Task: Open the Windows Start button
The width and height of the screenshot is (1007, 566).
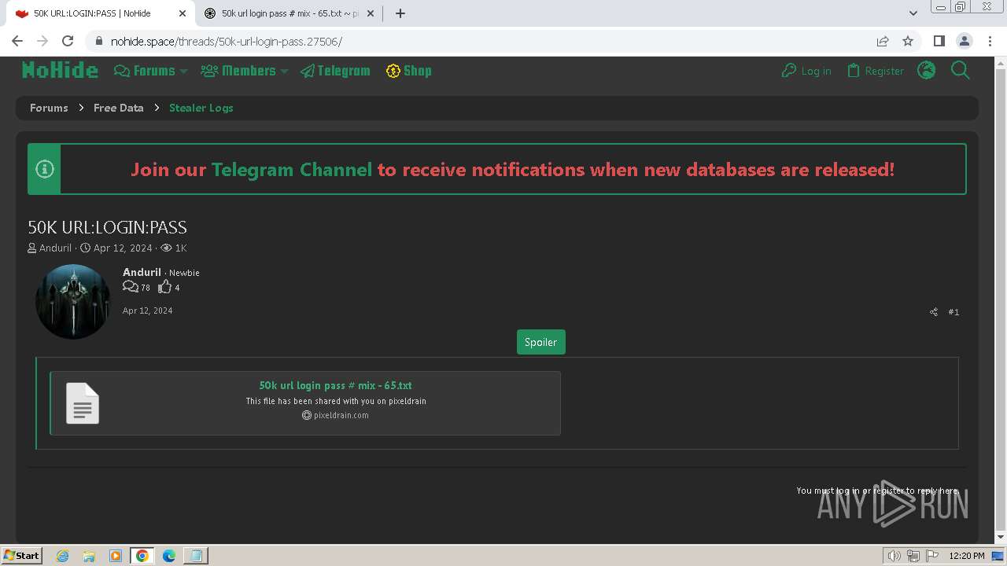Action: click(22, 555)
